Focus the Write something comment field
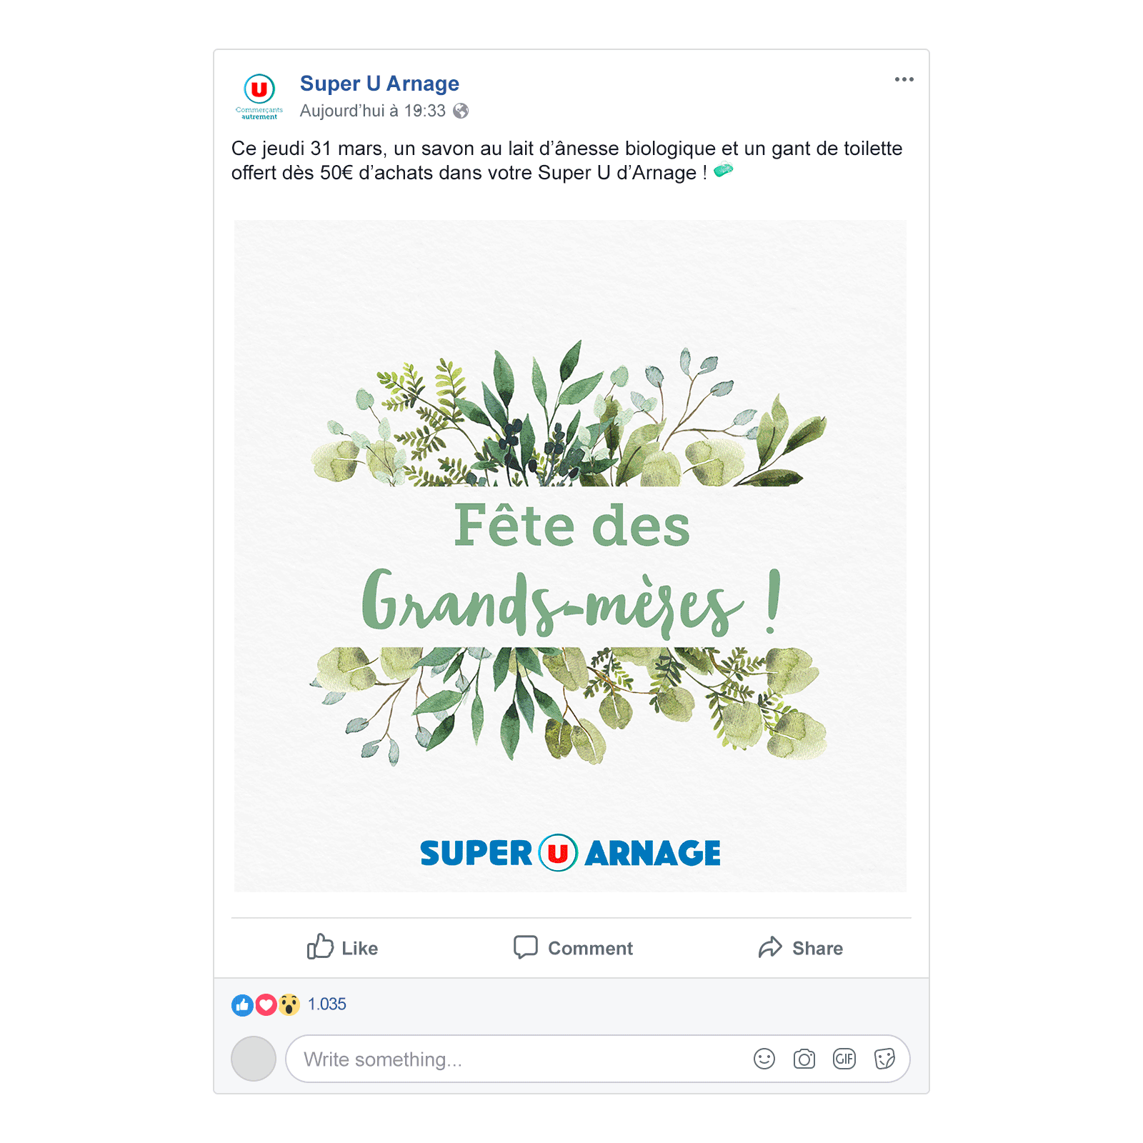 597,1059
